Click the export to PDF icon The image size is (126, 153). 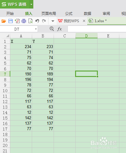point(17,21)
